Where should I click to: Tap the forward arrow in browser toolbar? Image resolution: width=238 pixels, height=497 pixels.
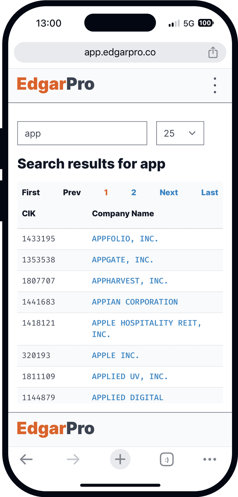click(73, 459)
